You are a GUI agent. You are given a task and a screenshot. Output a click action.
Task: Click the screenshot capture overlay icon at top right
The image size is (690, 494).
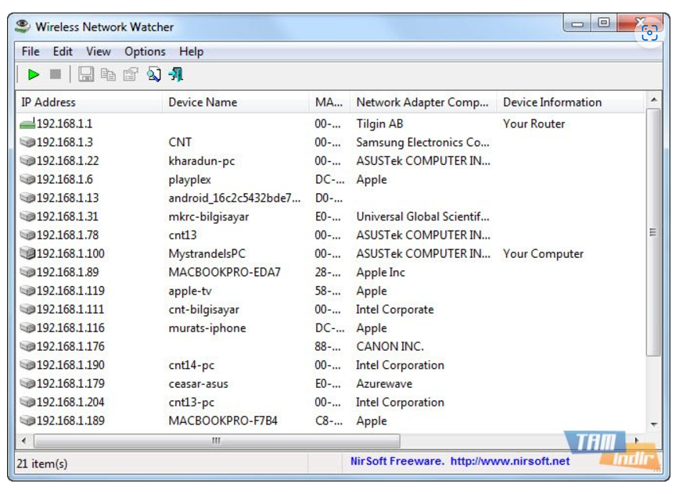[x=649, y=33]
